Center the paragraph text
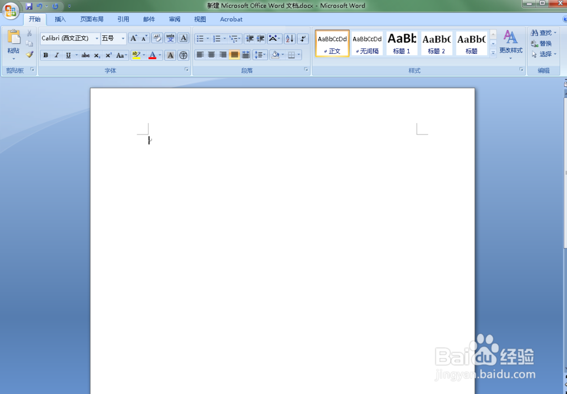 (211, 55)
